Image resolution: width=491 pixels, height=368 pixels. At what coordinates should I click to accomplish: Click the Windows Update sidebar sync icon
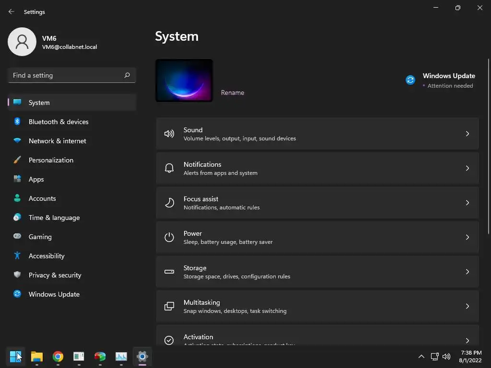point(17,294)
